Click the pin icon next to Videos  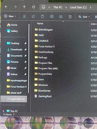[x=25, y=74]
